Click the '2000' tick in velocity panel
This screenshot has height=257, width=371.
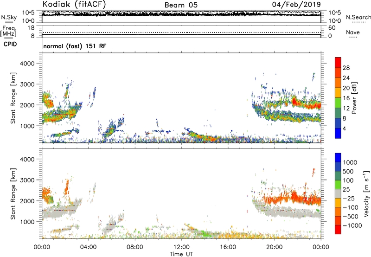click(27, 201)
